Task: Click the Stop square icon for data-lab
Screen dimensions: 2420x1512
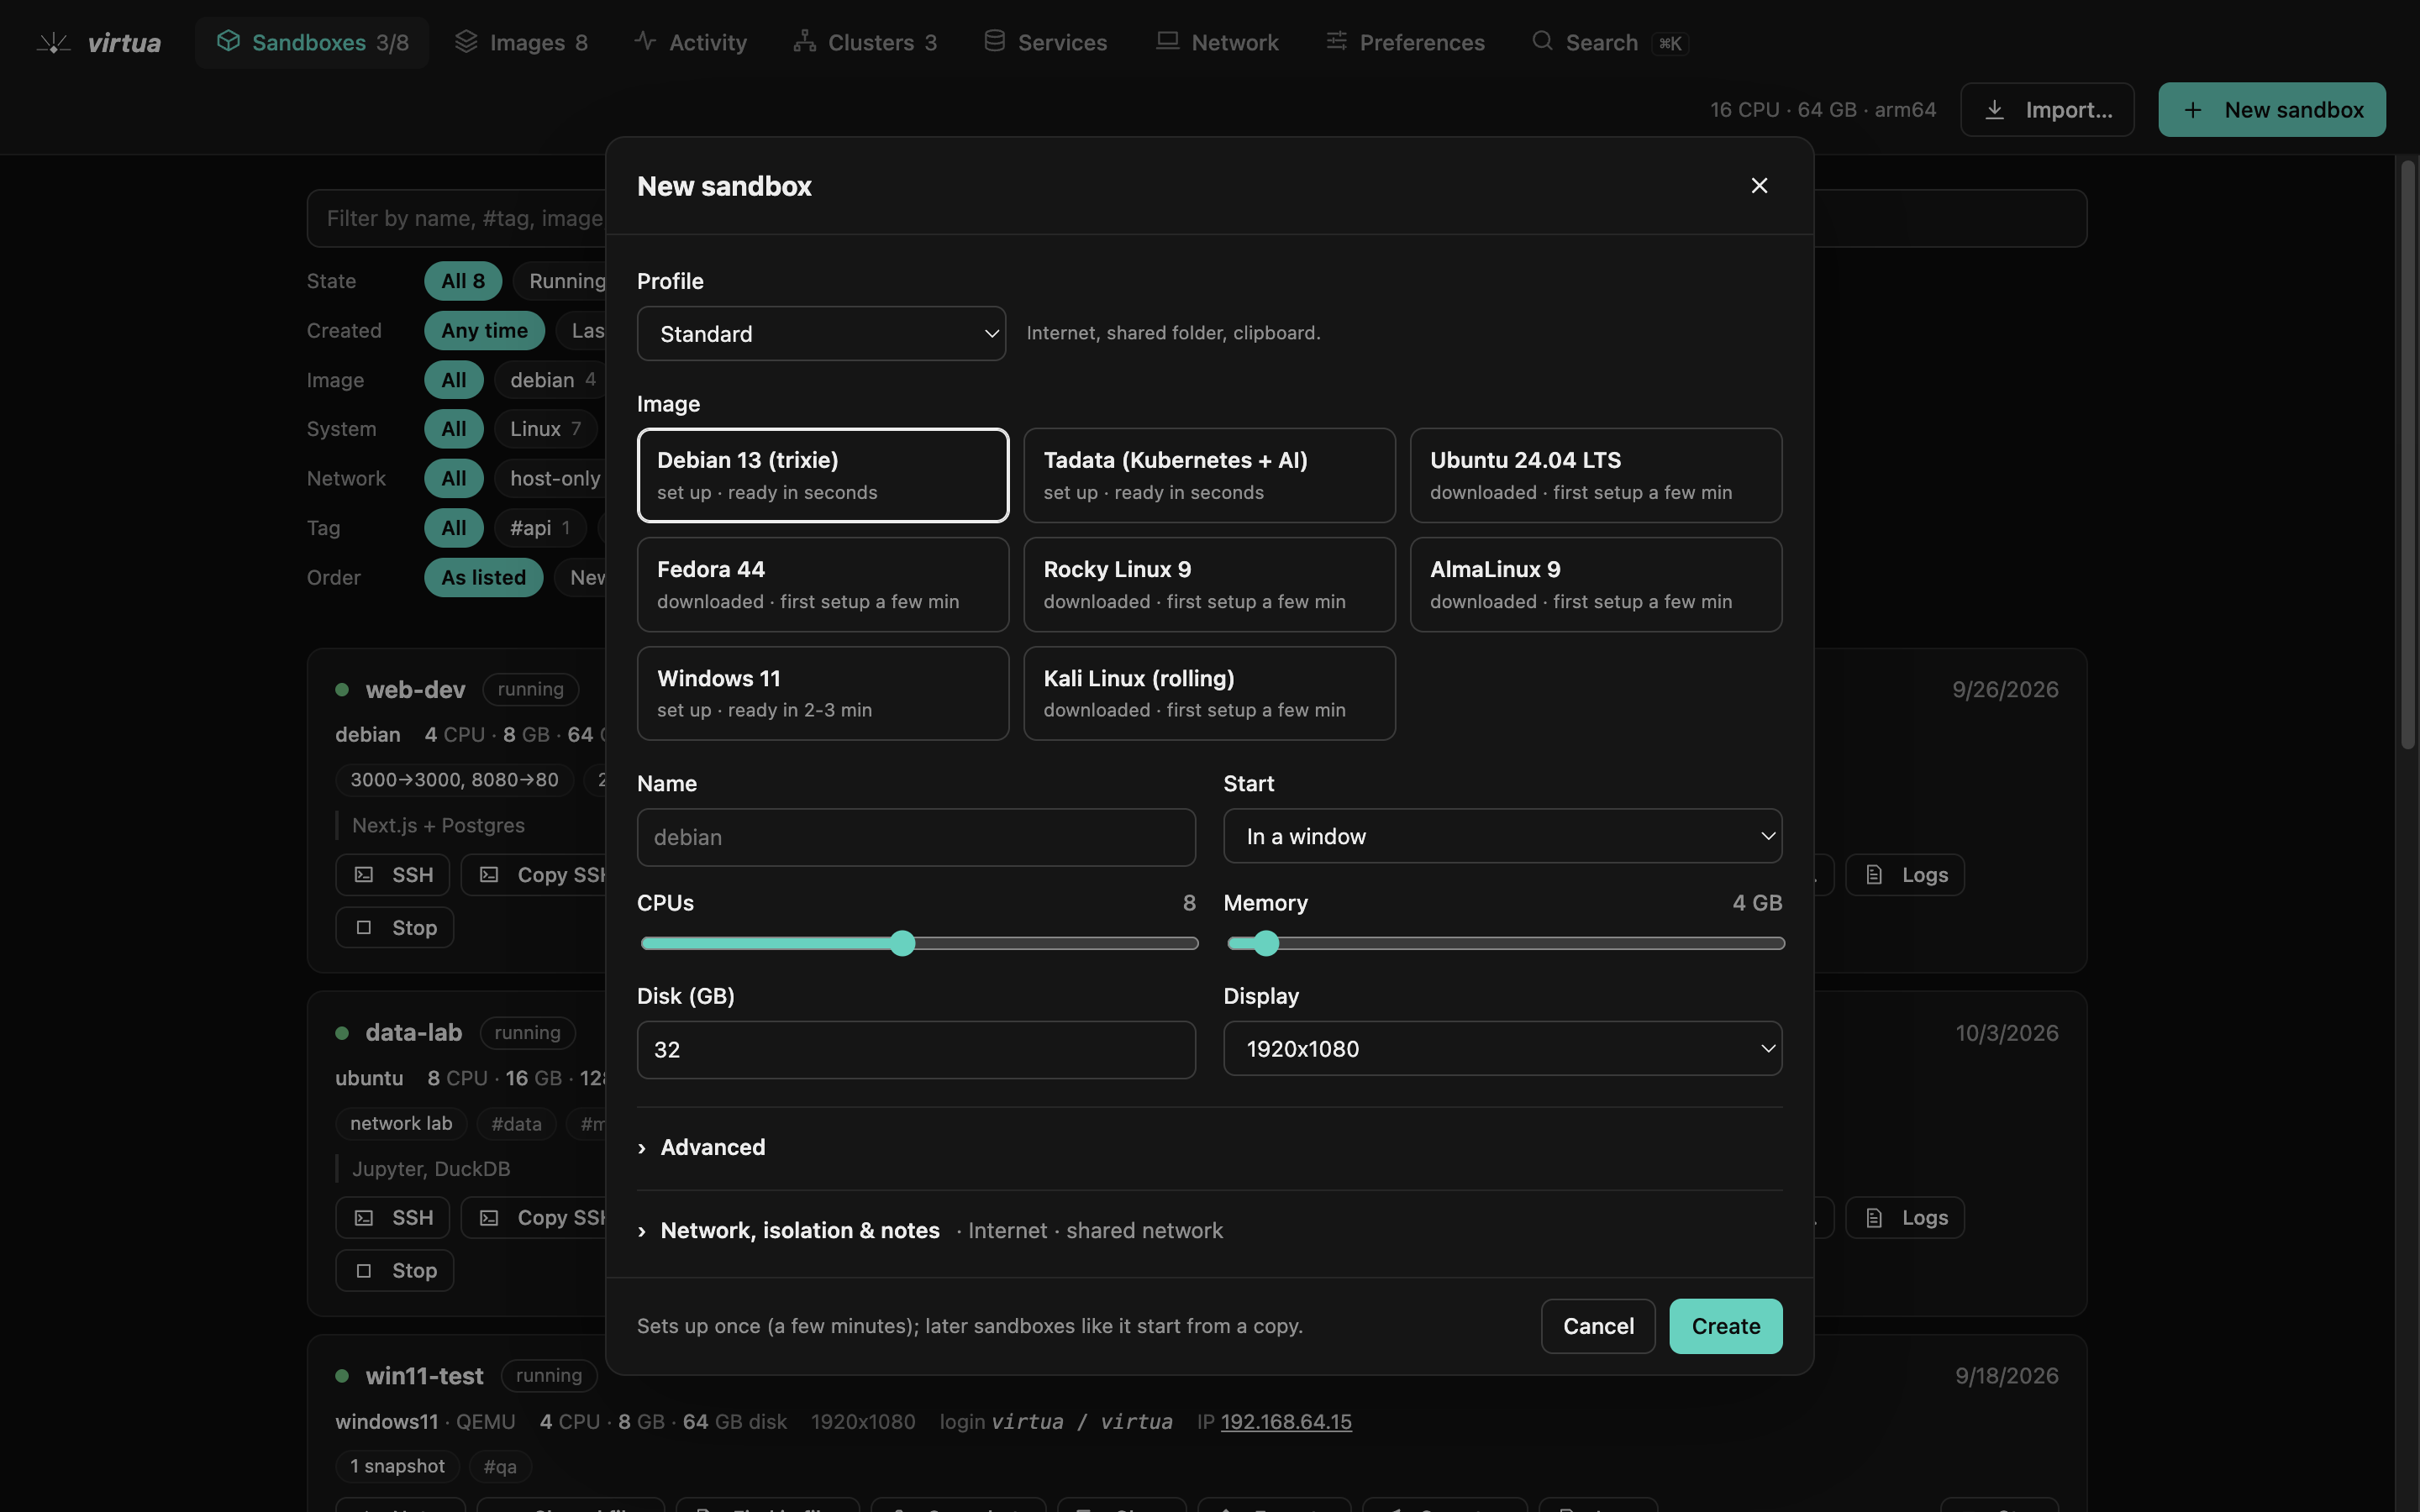Action: [x=364, y=1271]
